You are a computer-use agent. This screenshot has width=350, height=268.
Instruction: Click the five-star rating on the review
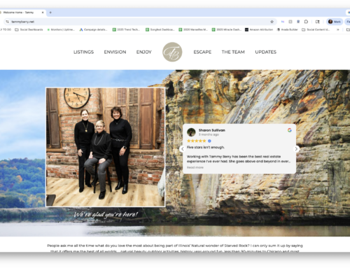click(197, 141)
